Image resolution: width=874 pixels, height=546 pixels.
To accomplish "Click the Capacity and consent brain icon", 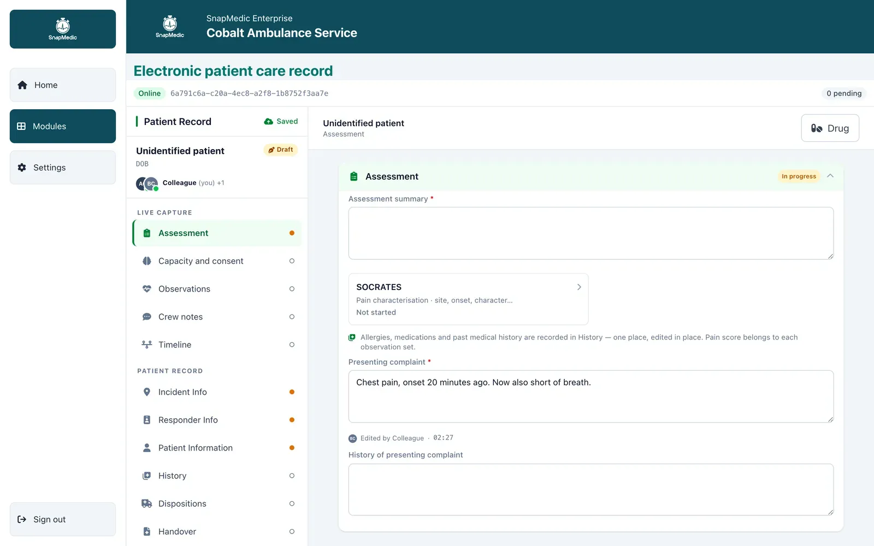I will [x=147, y=261].
